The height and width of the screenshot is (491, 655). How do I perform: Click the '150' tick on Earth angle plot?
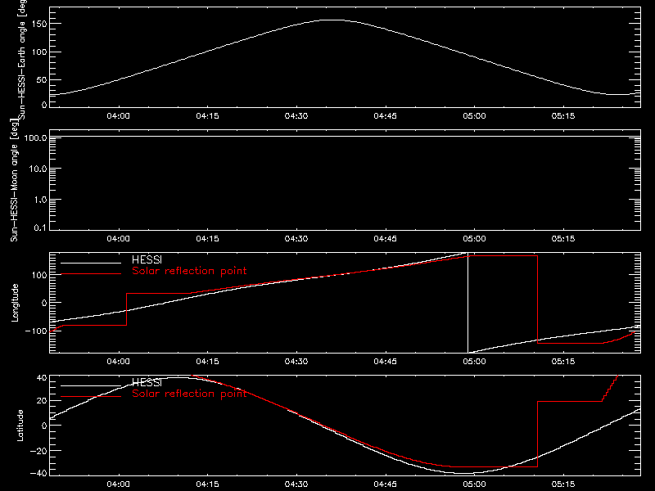[39, 24]
